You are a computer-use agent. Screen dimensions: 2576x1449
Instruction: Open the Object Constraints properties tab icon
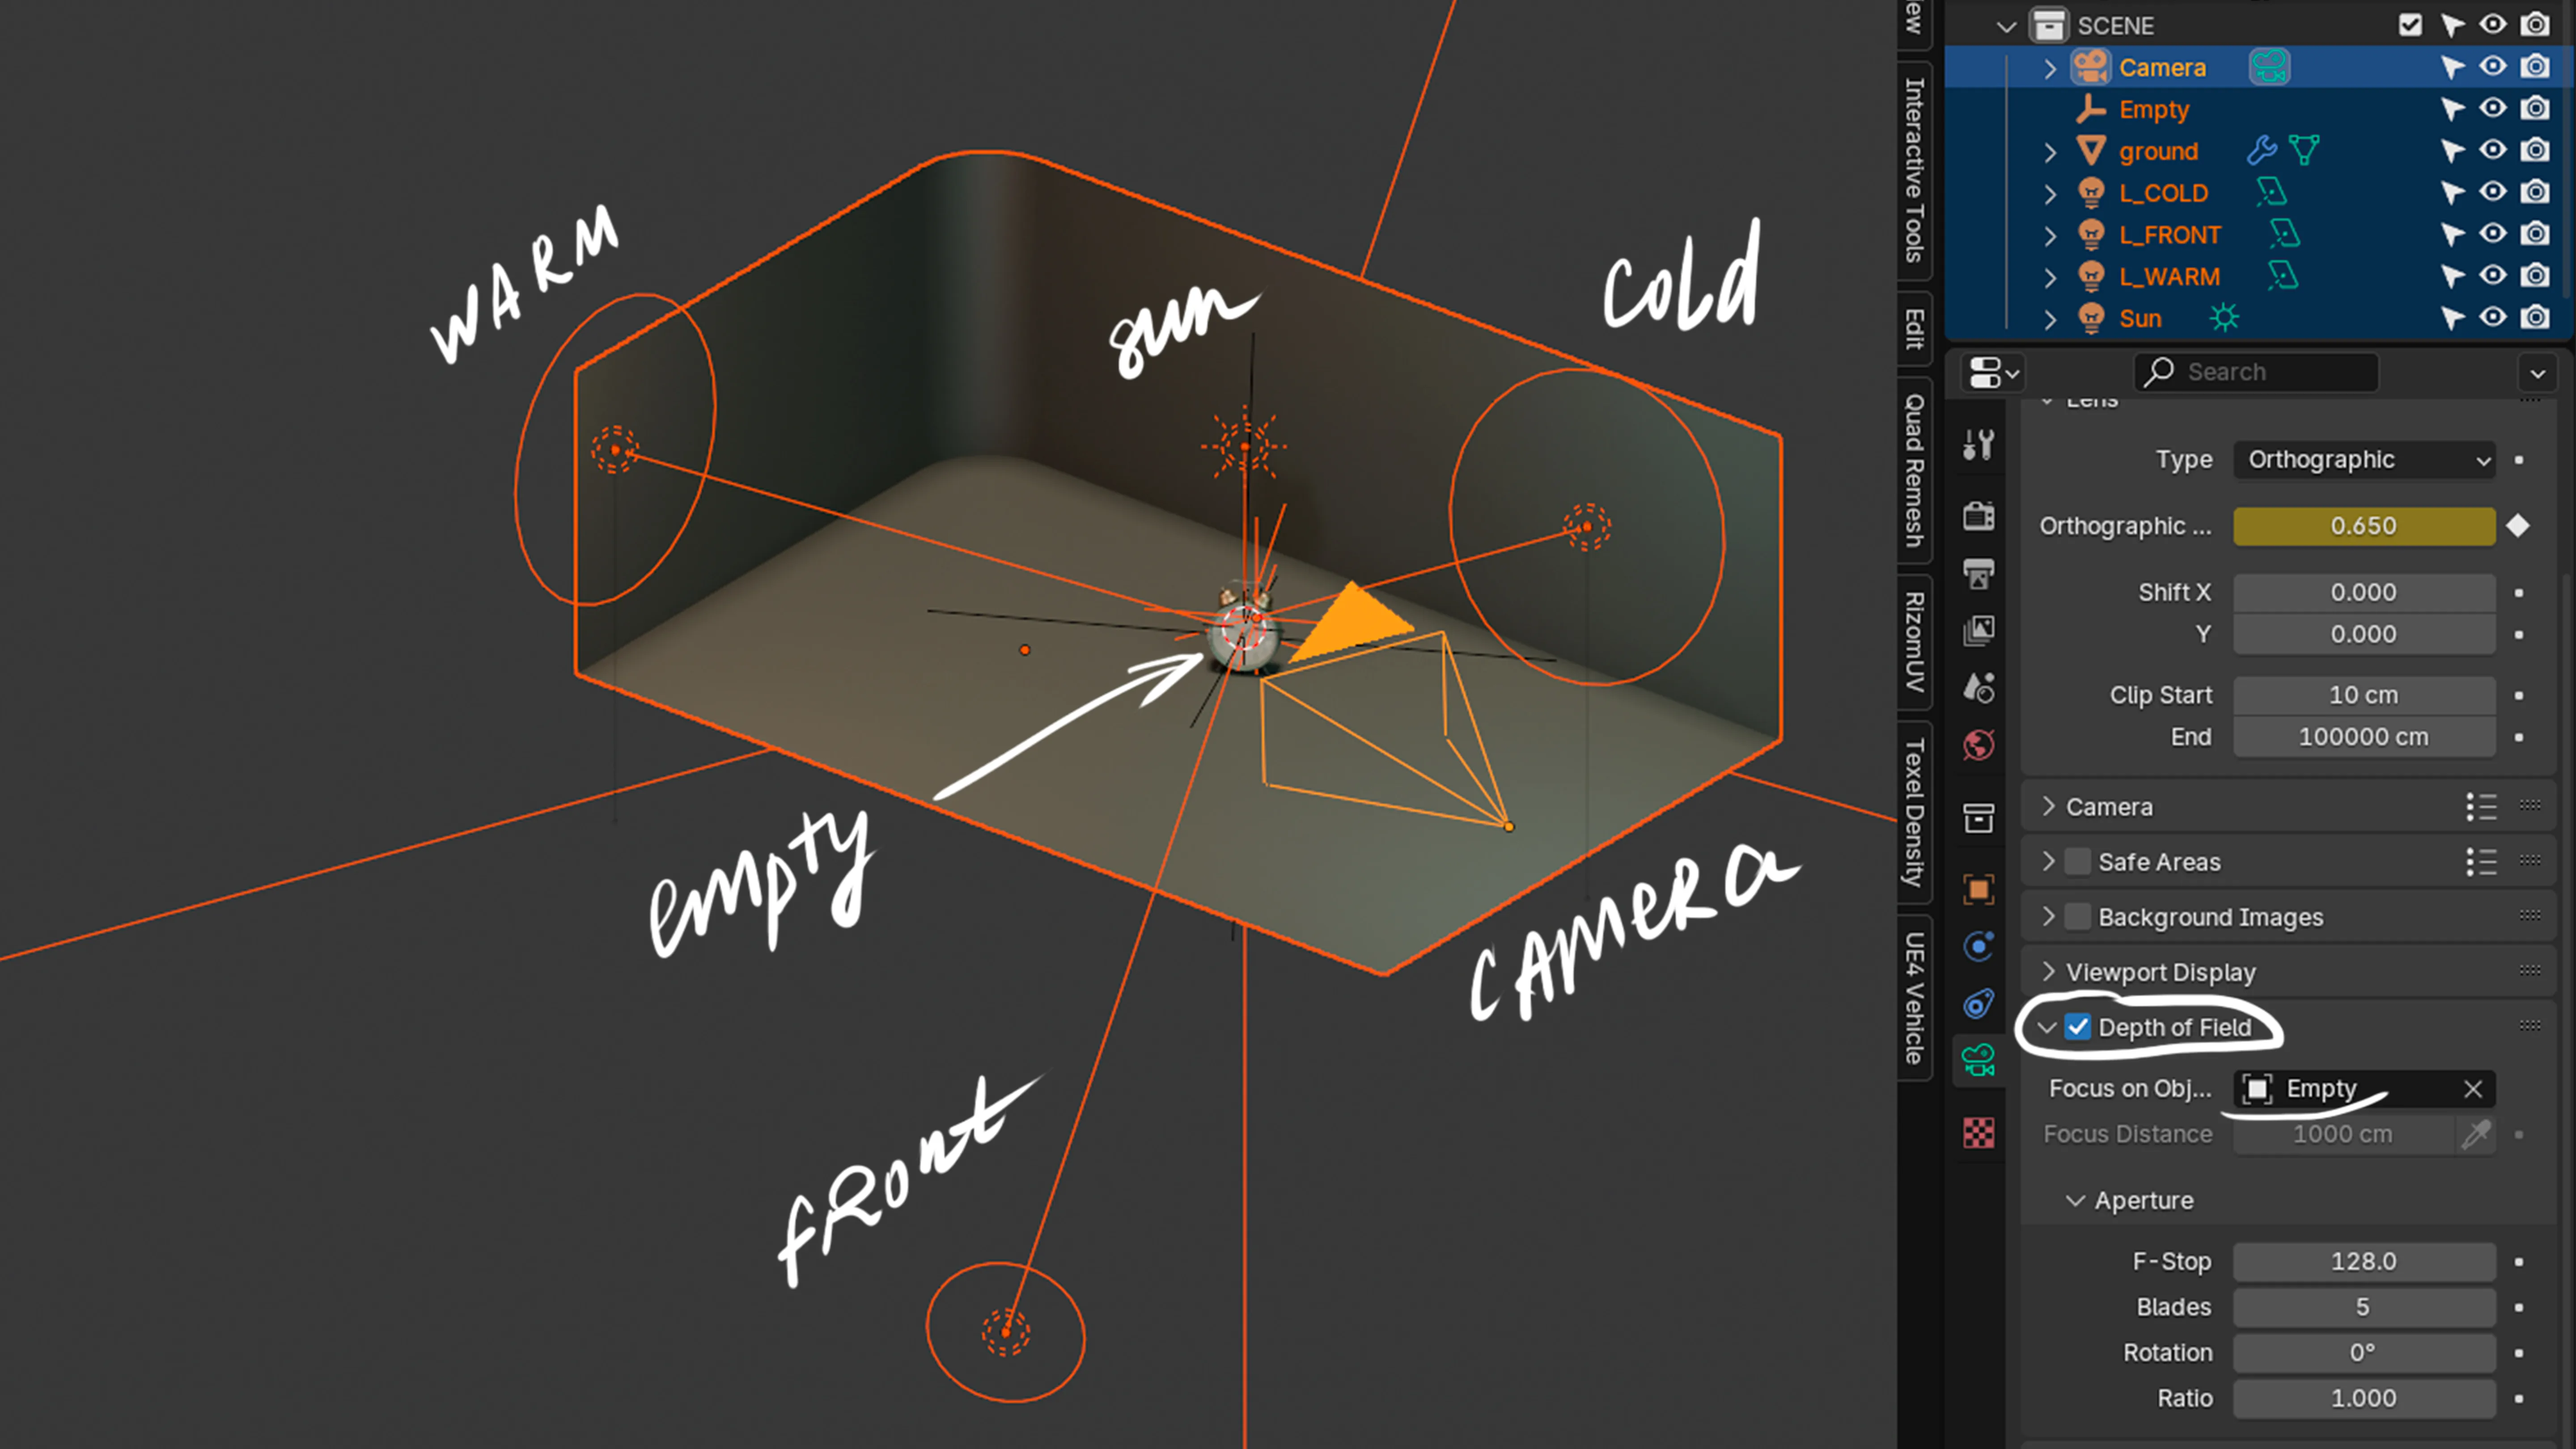click(x=1978, y=1003)
